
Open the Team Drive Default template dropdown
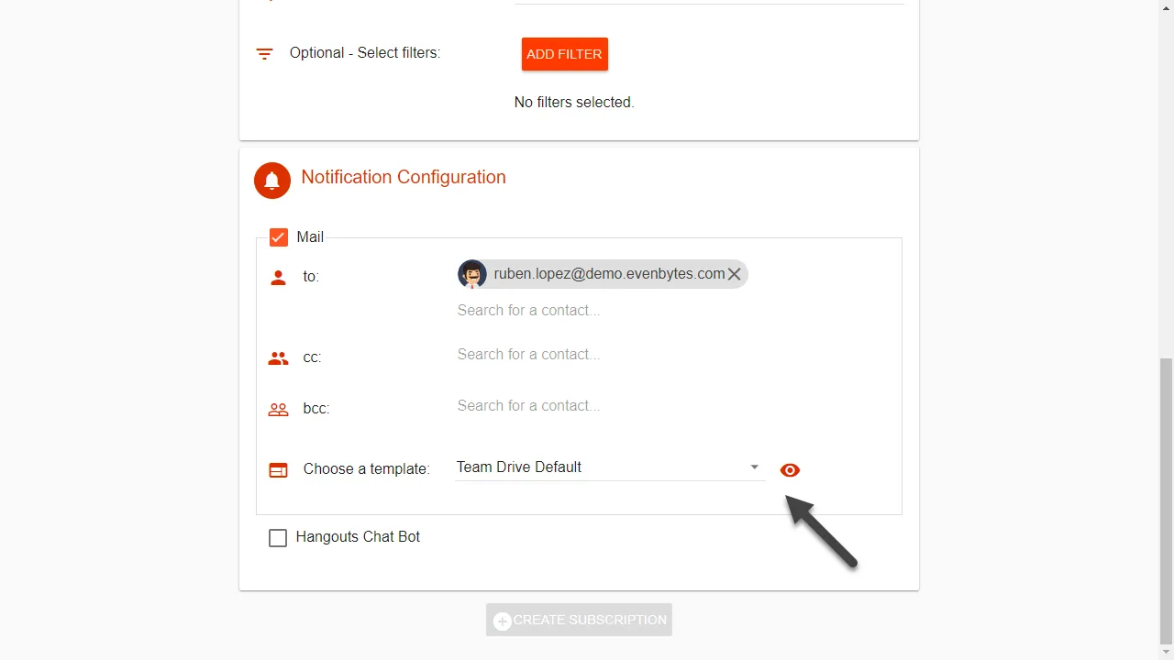point(610,467)
